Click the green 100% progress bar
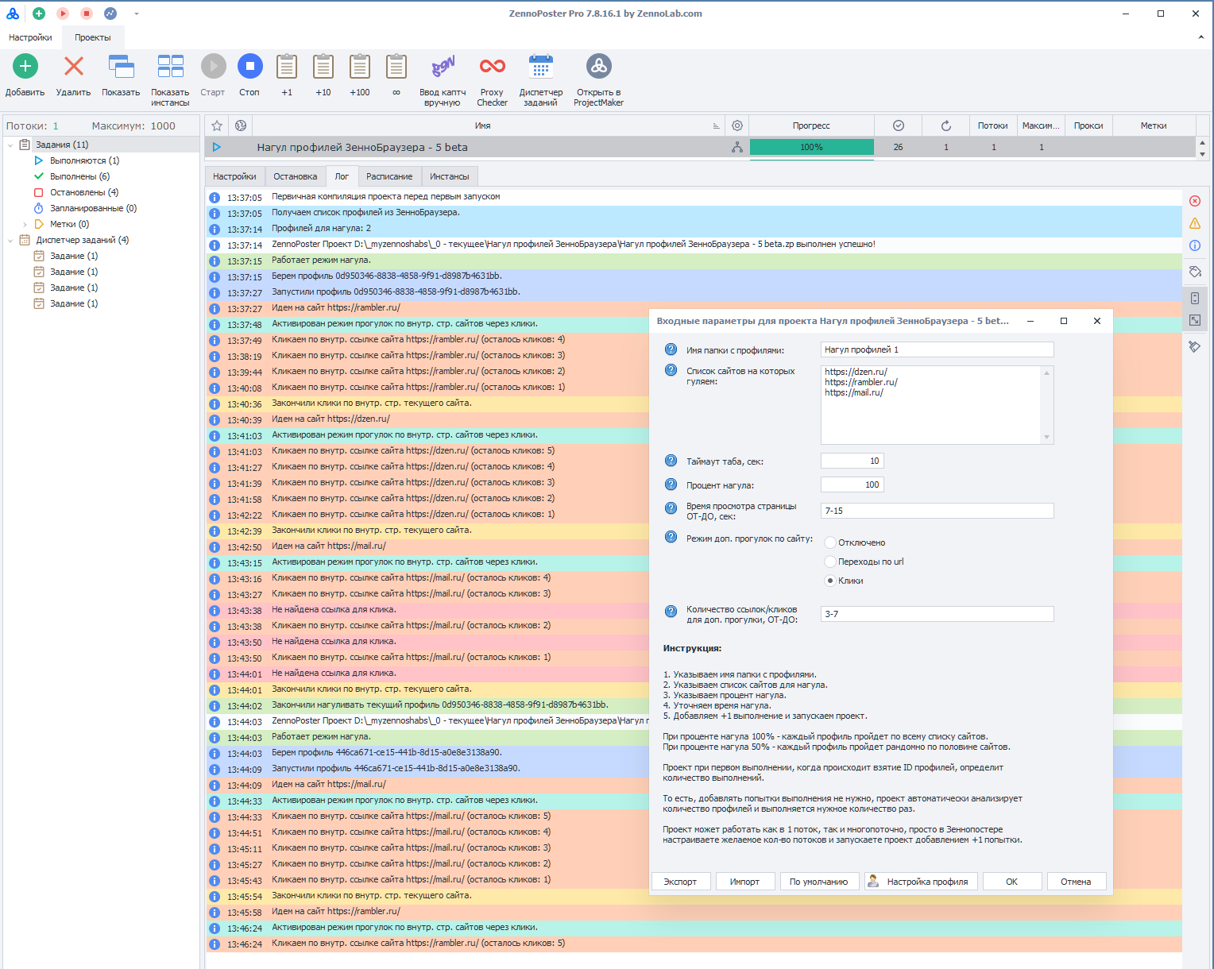The image size is (1214, 969). (x=812, y=147)
